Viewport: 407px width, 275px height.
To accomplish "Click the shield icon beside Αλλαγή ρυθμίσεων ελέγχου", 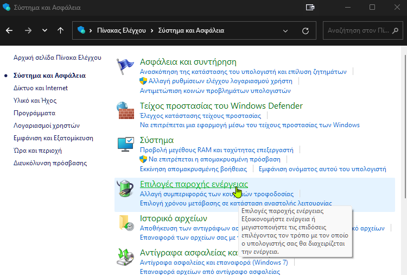I will [143, 81].
